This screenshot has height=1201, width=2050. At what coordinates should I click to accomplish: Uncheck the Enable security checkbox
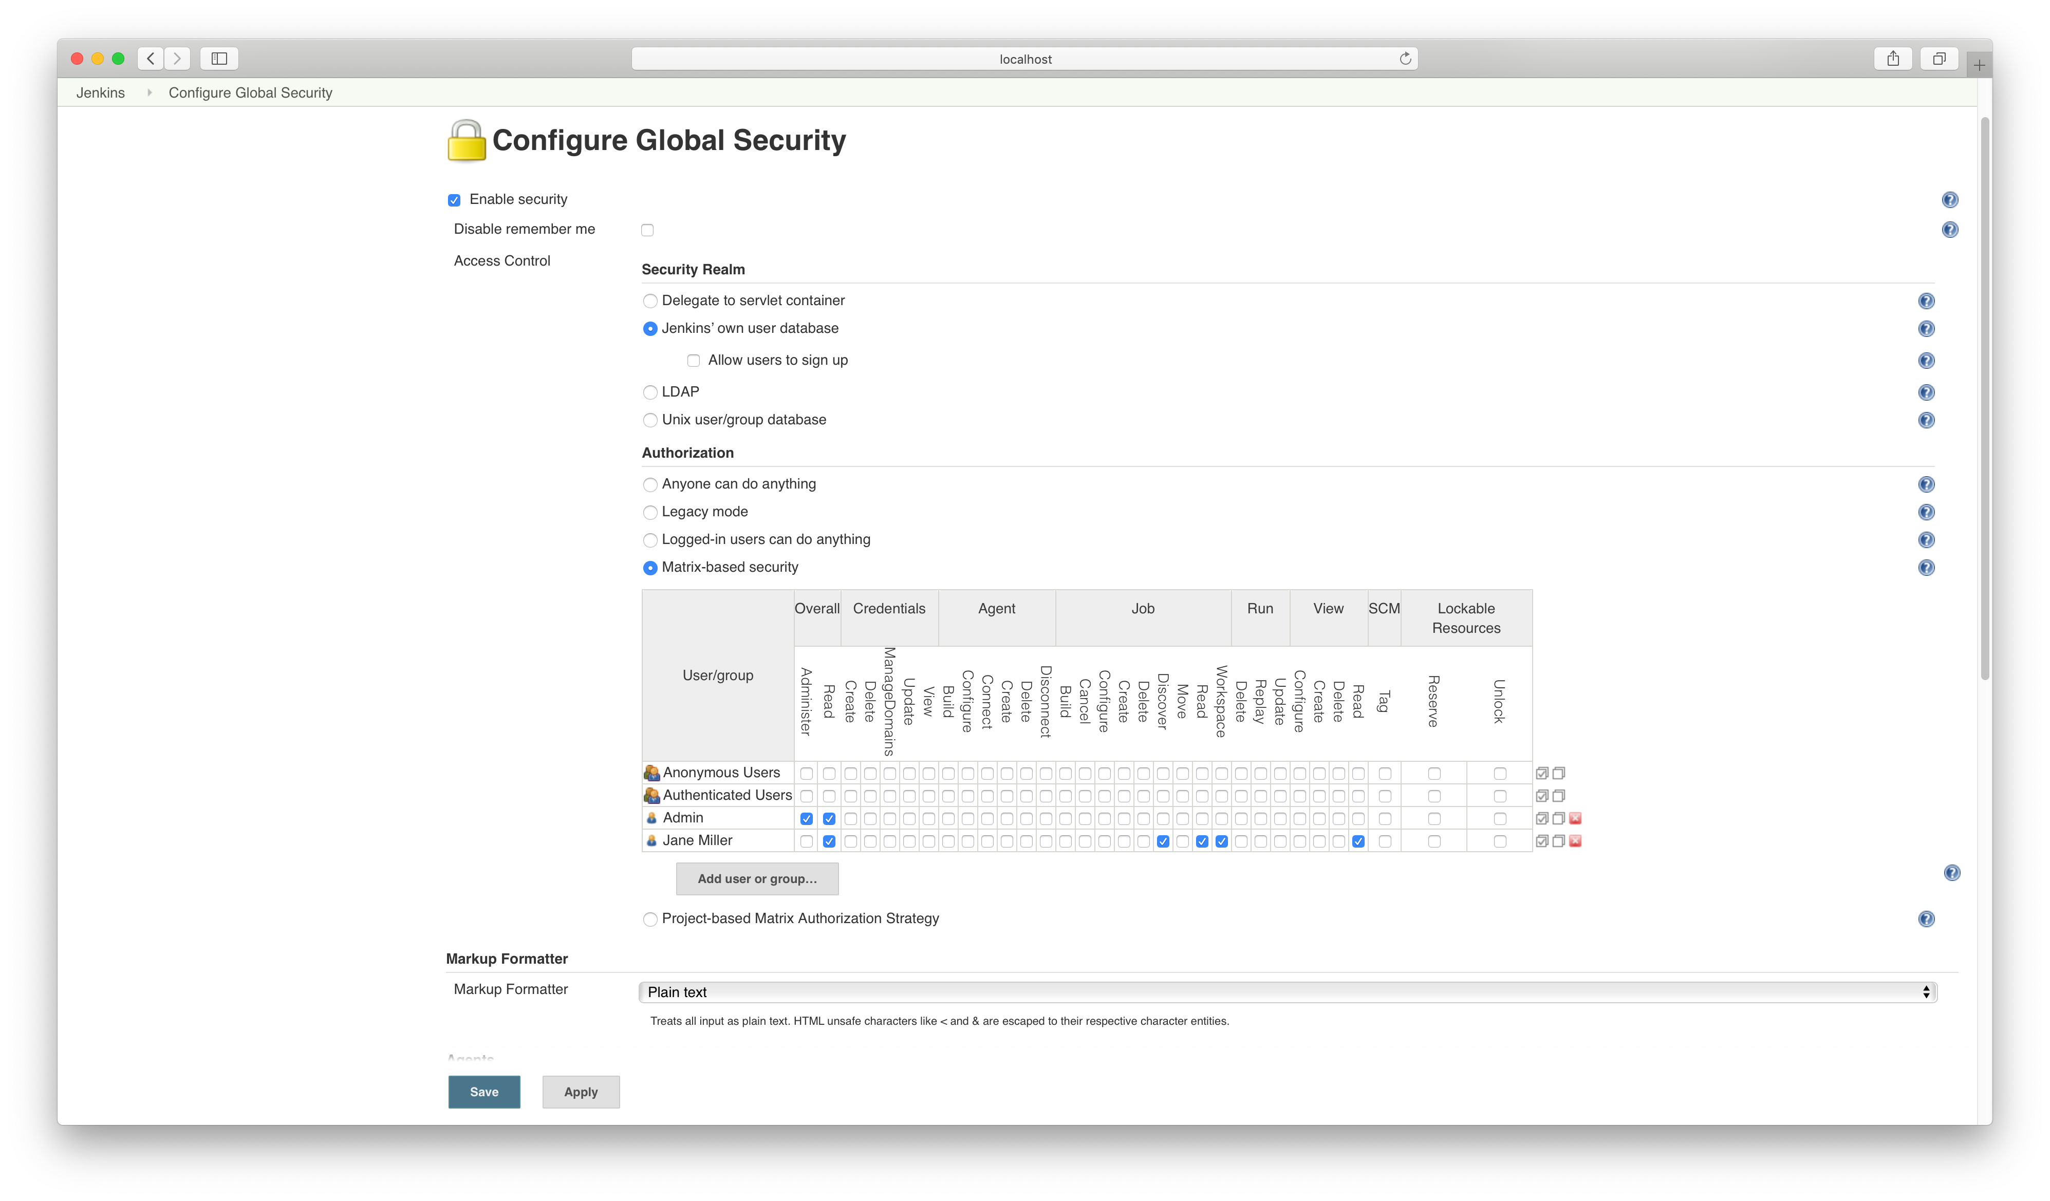[x=453, y=199]
